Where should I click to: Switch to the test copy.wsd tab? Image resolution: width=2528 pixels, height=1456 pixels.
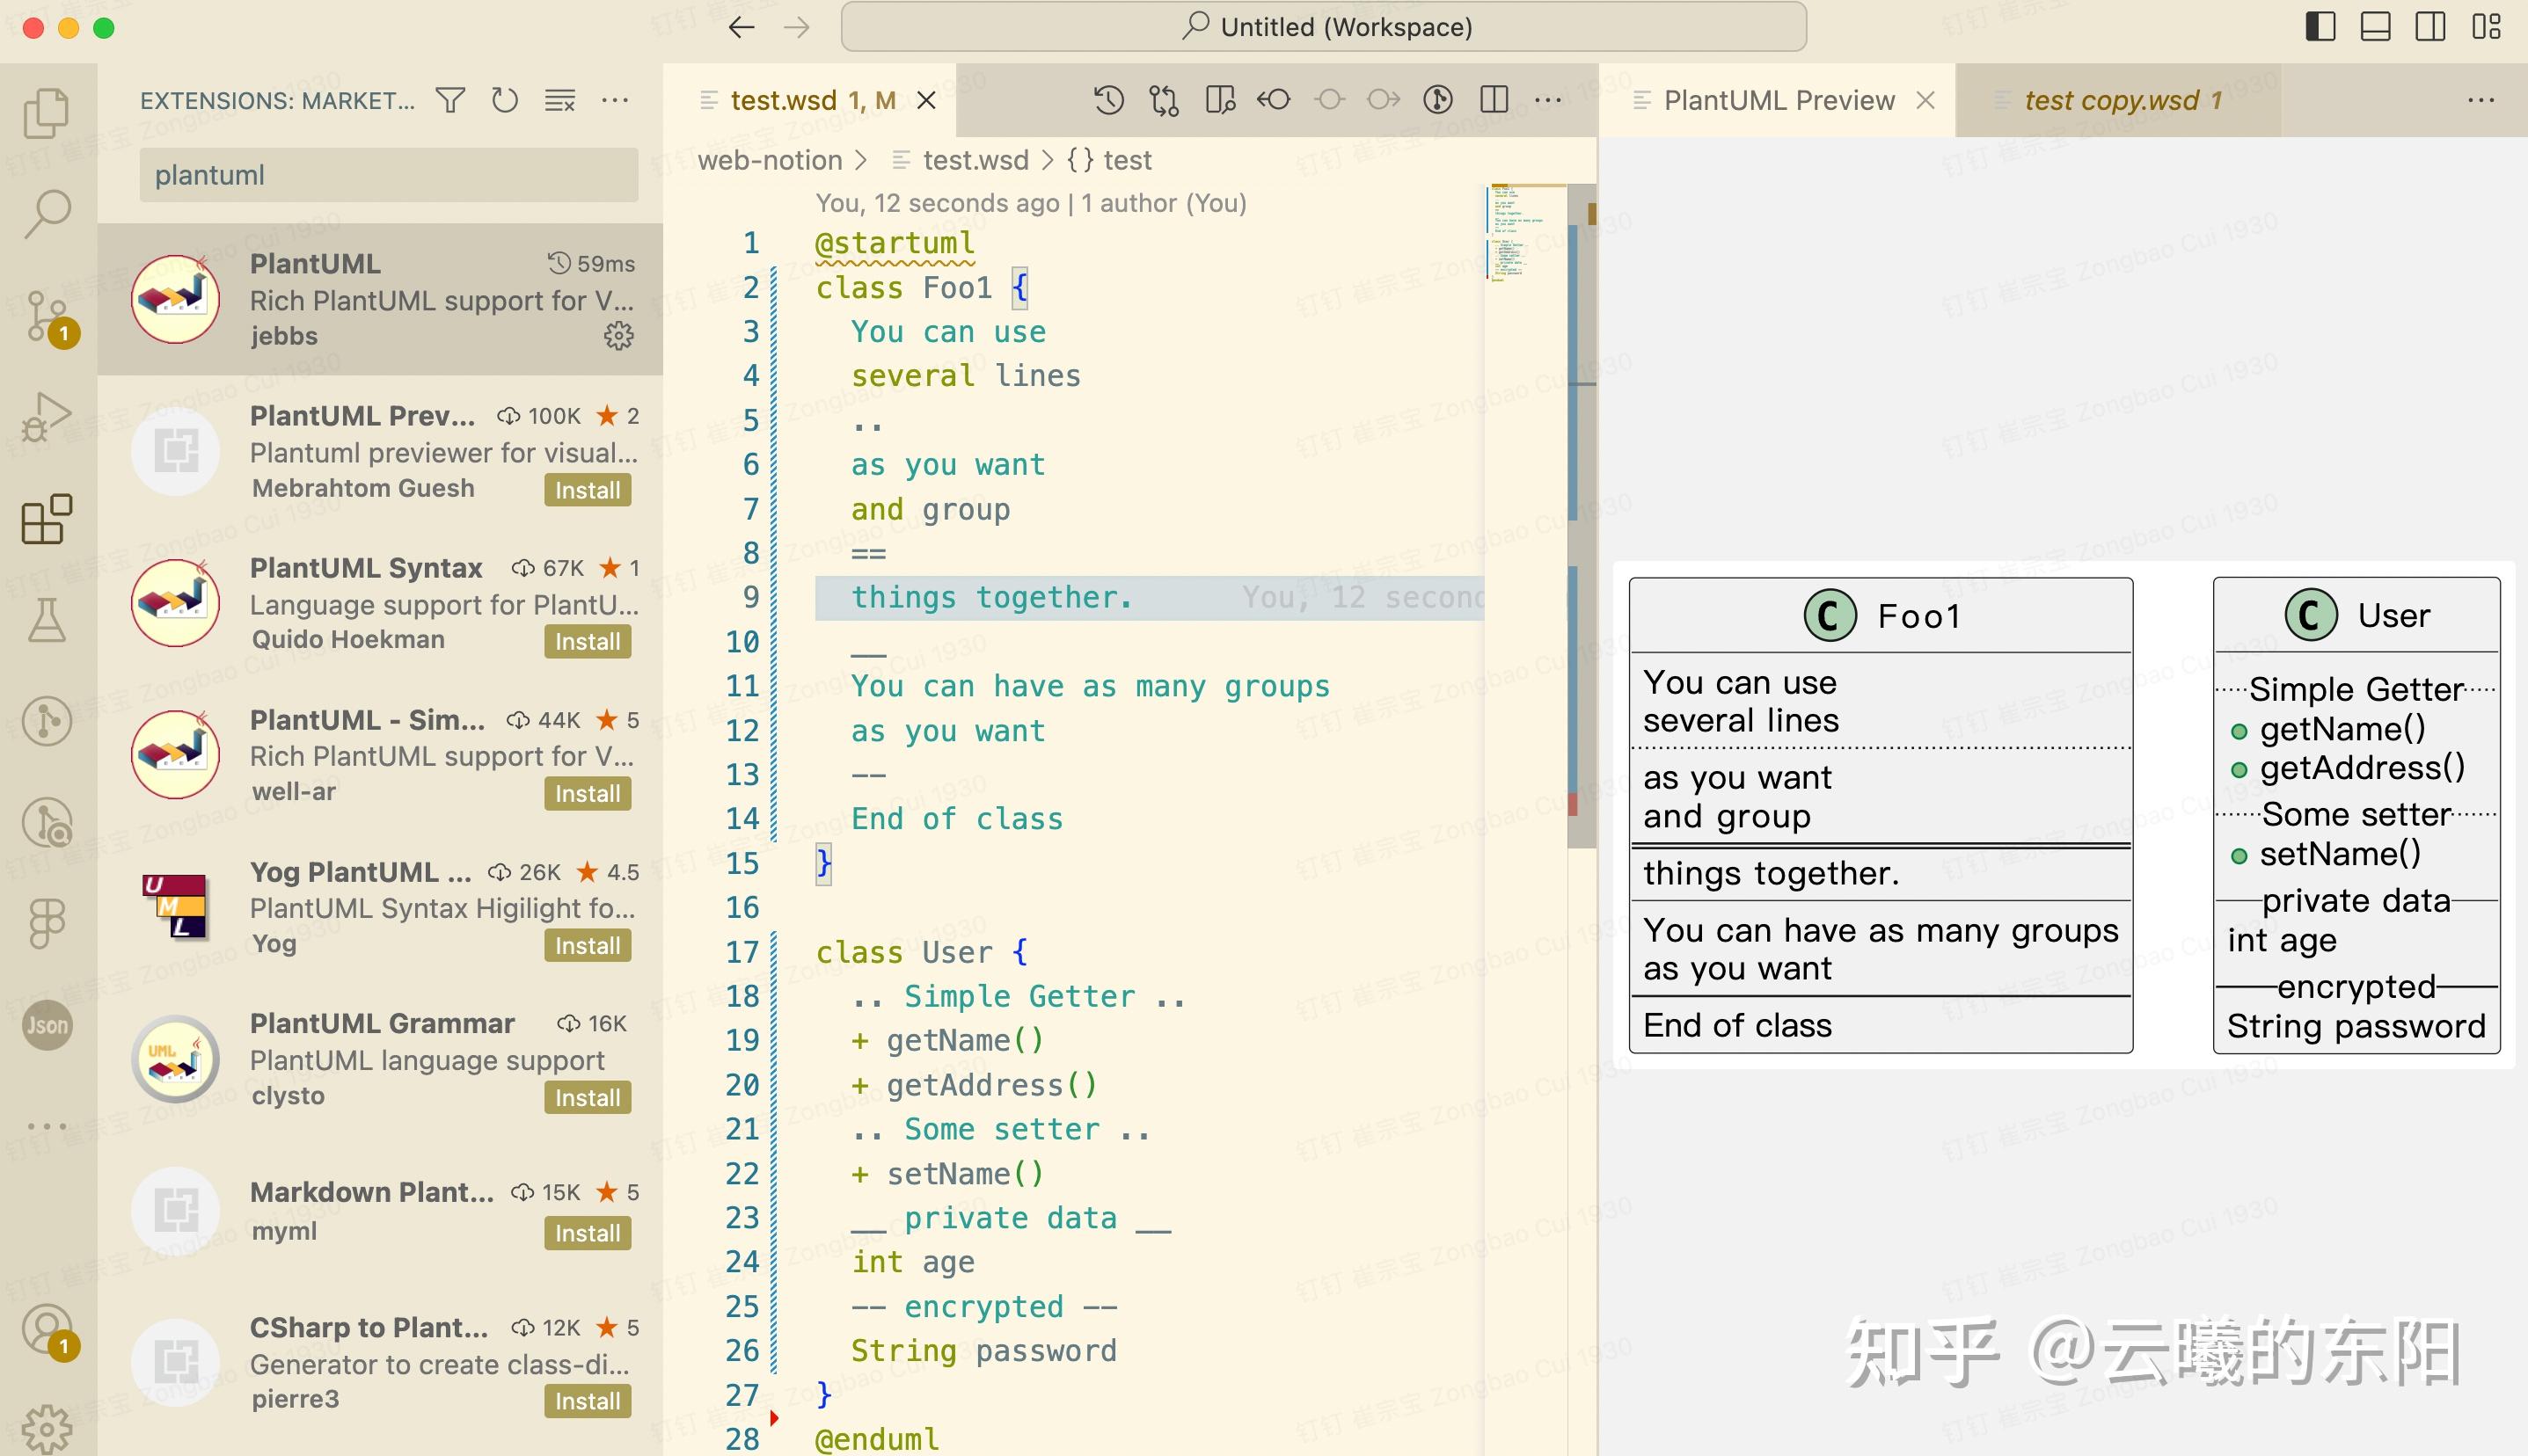2122,99
